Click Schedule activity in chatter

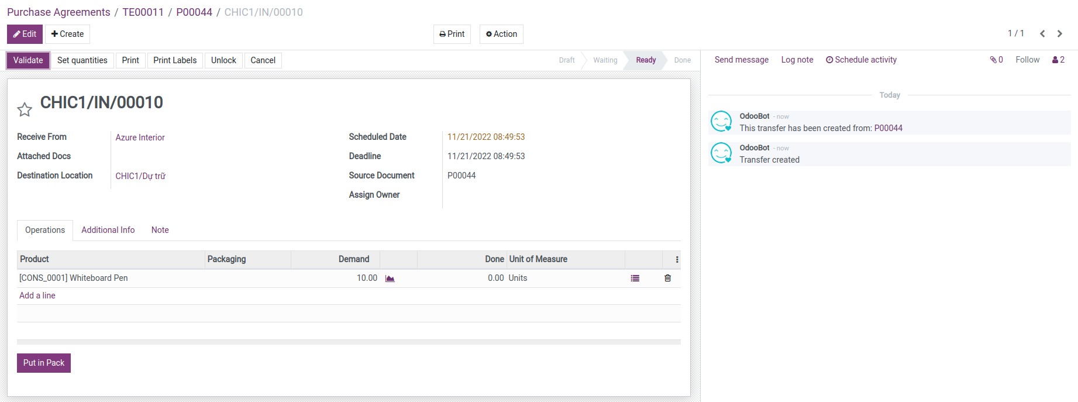(x=861, y=60)
